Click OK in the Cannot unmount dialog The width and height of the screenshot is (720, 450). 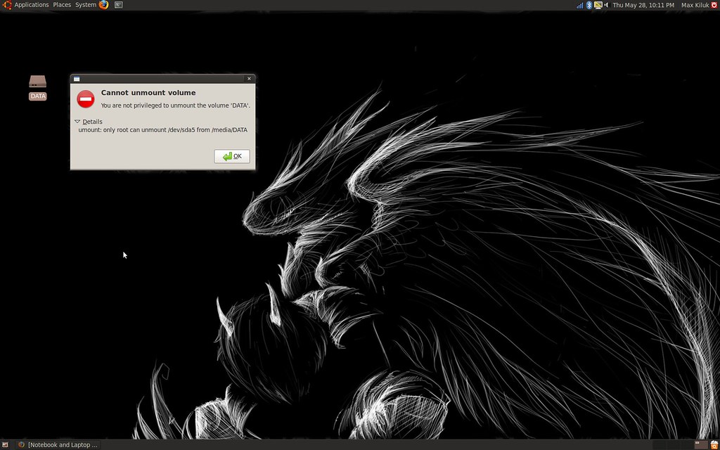coord(232,156)
